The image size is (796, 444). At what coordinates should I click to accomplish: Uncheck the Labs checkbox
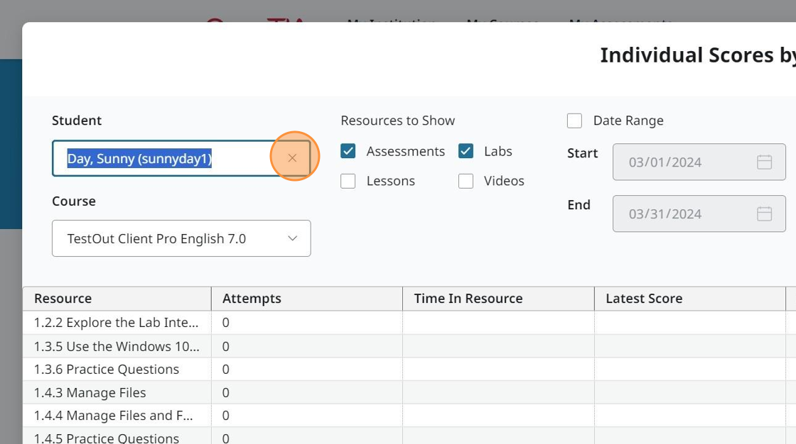(466, 151)
